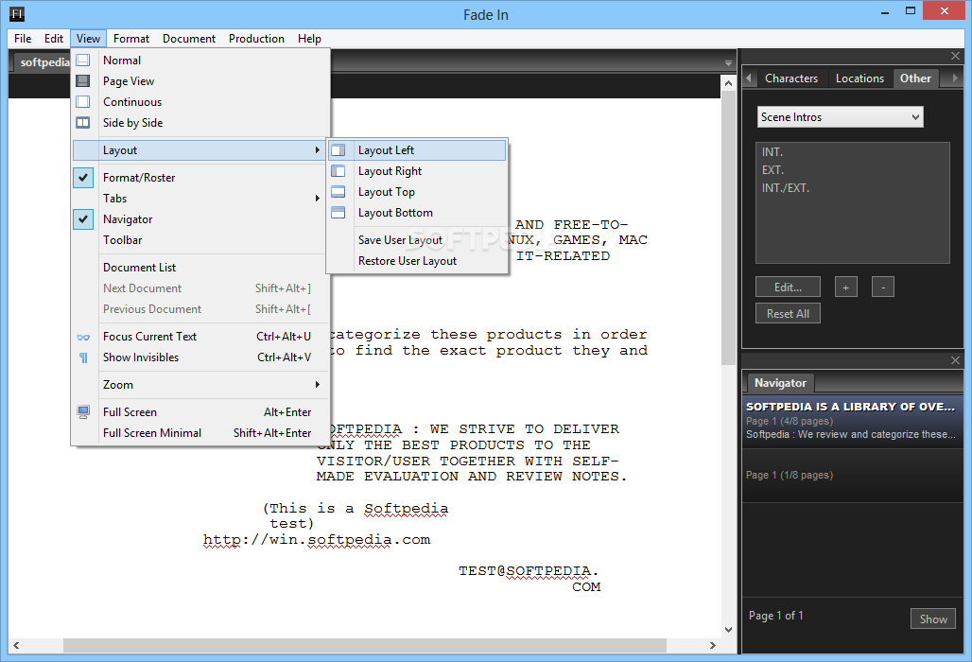The width and height of the screenshot is (972, 662).
Task: Click the Reset All button
Action: (788, 314)
